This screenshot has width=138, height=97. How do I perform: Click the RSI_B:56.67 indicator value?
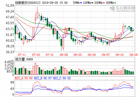(x=43, y=78)
